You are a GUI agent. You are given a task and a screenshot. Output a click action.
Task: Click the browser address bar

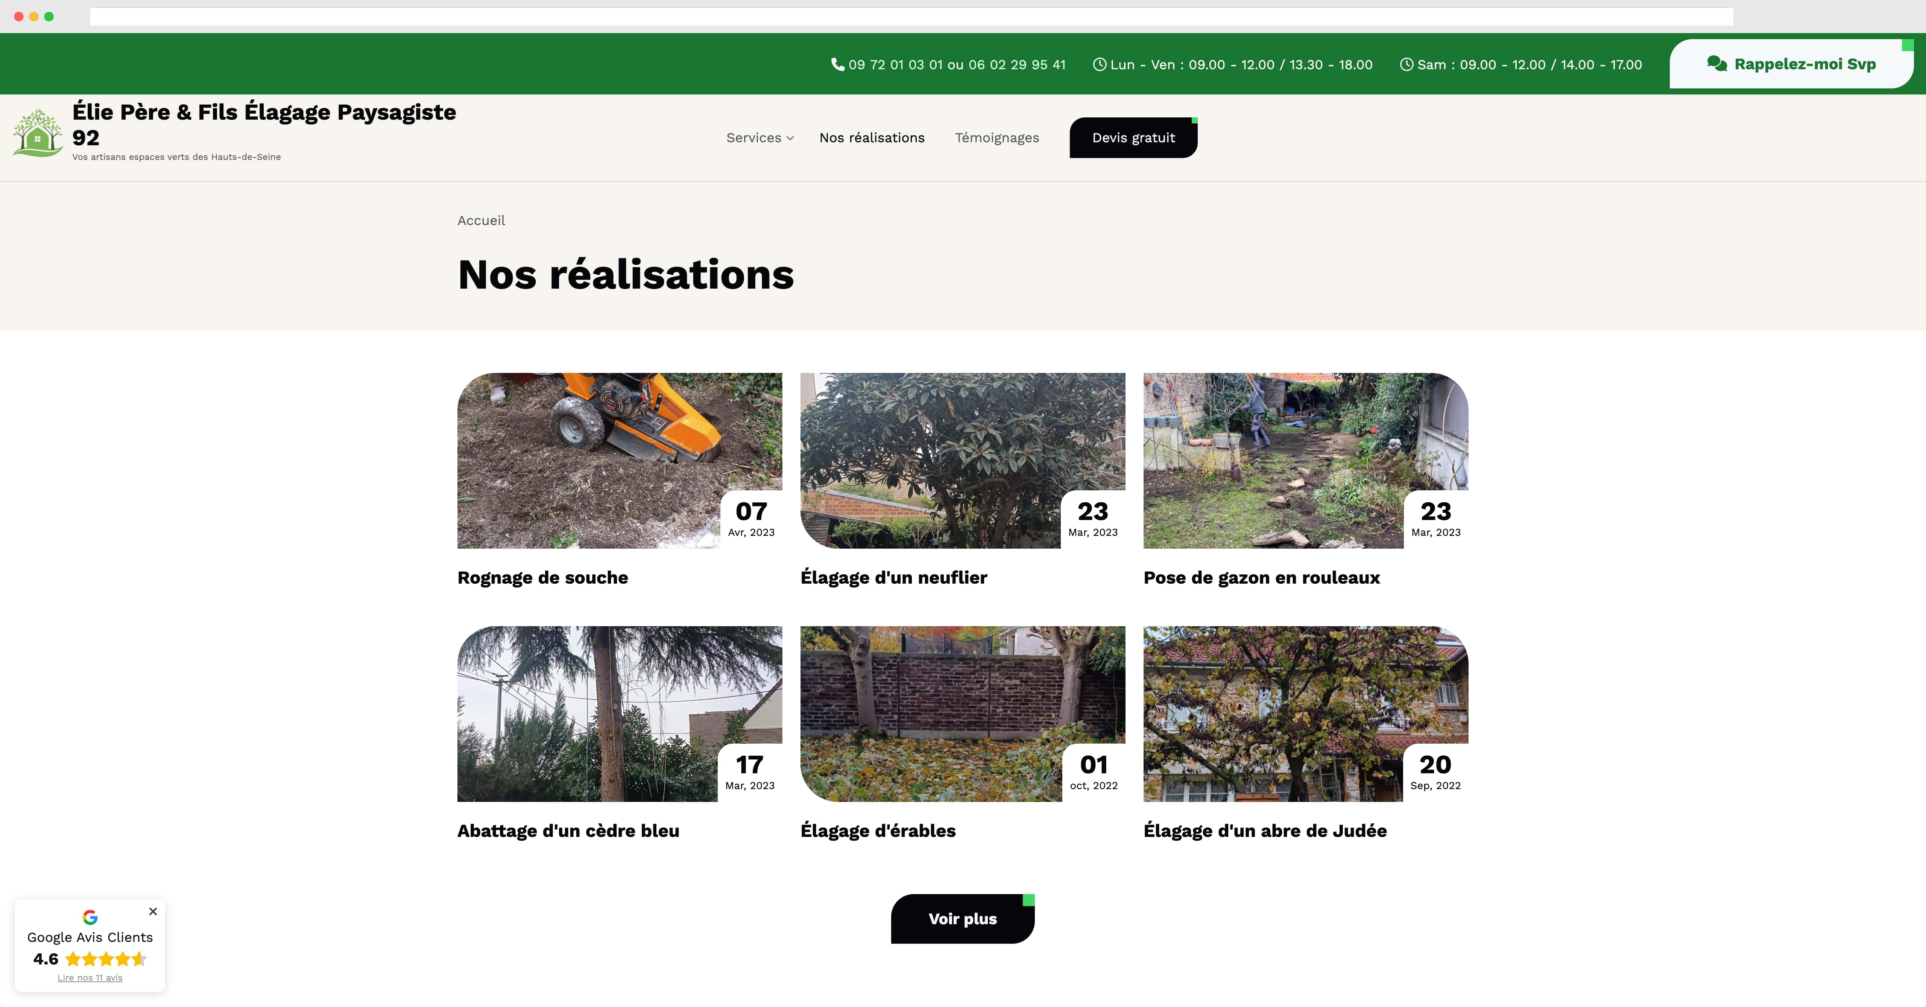click(x=911, y=17)
